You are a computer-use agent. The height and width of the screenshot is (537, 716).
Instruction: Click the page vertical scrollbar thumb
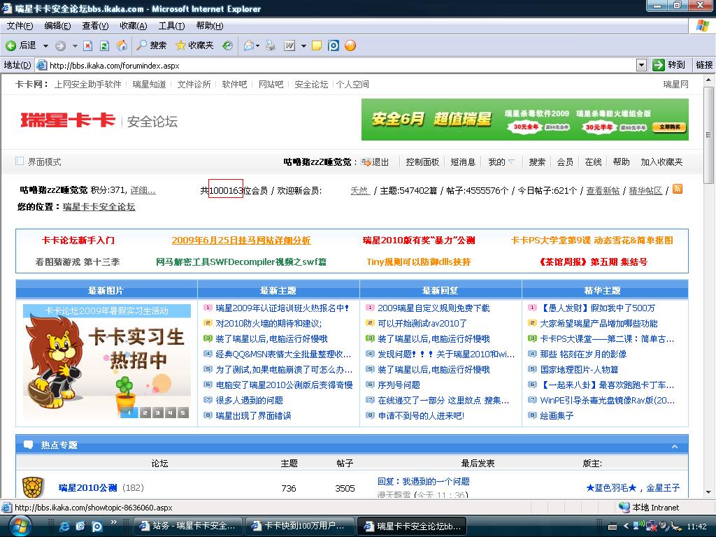click(708, 135)
